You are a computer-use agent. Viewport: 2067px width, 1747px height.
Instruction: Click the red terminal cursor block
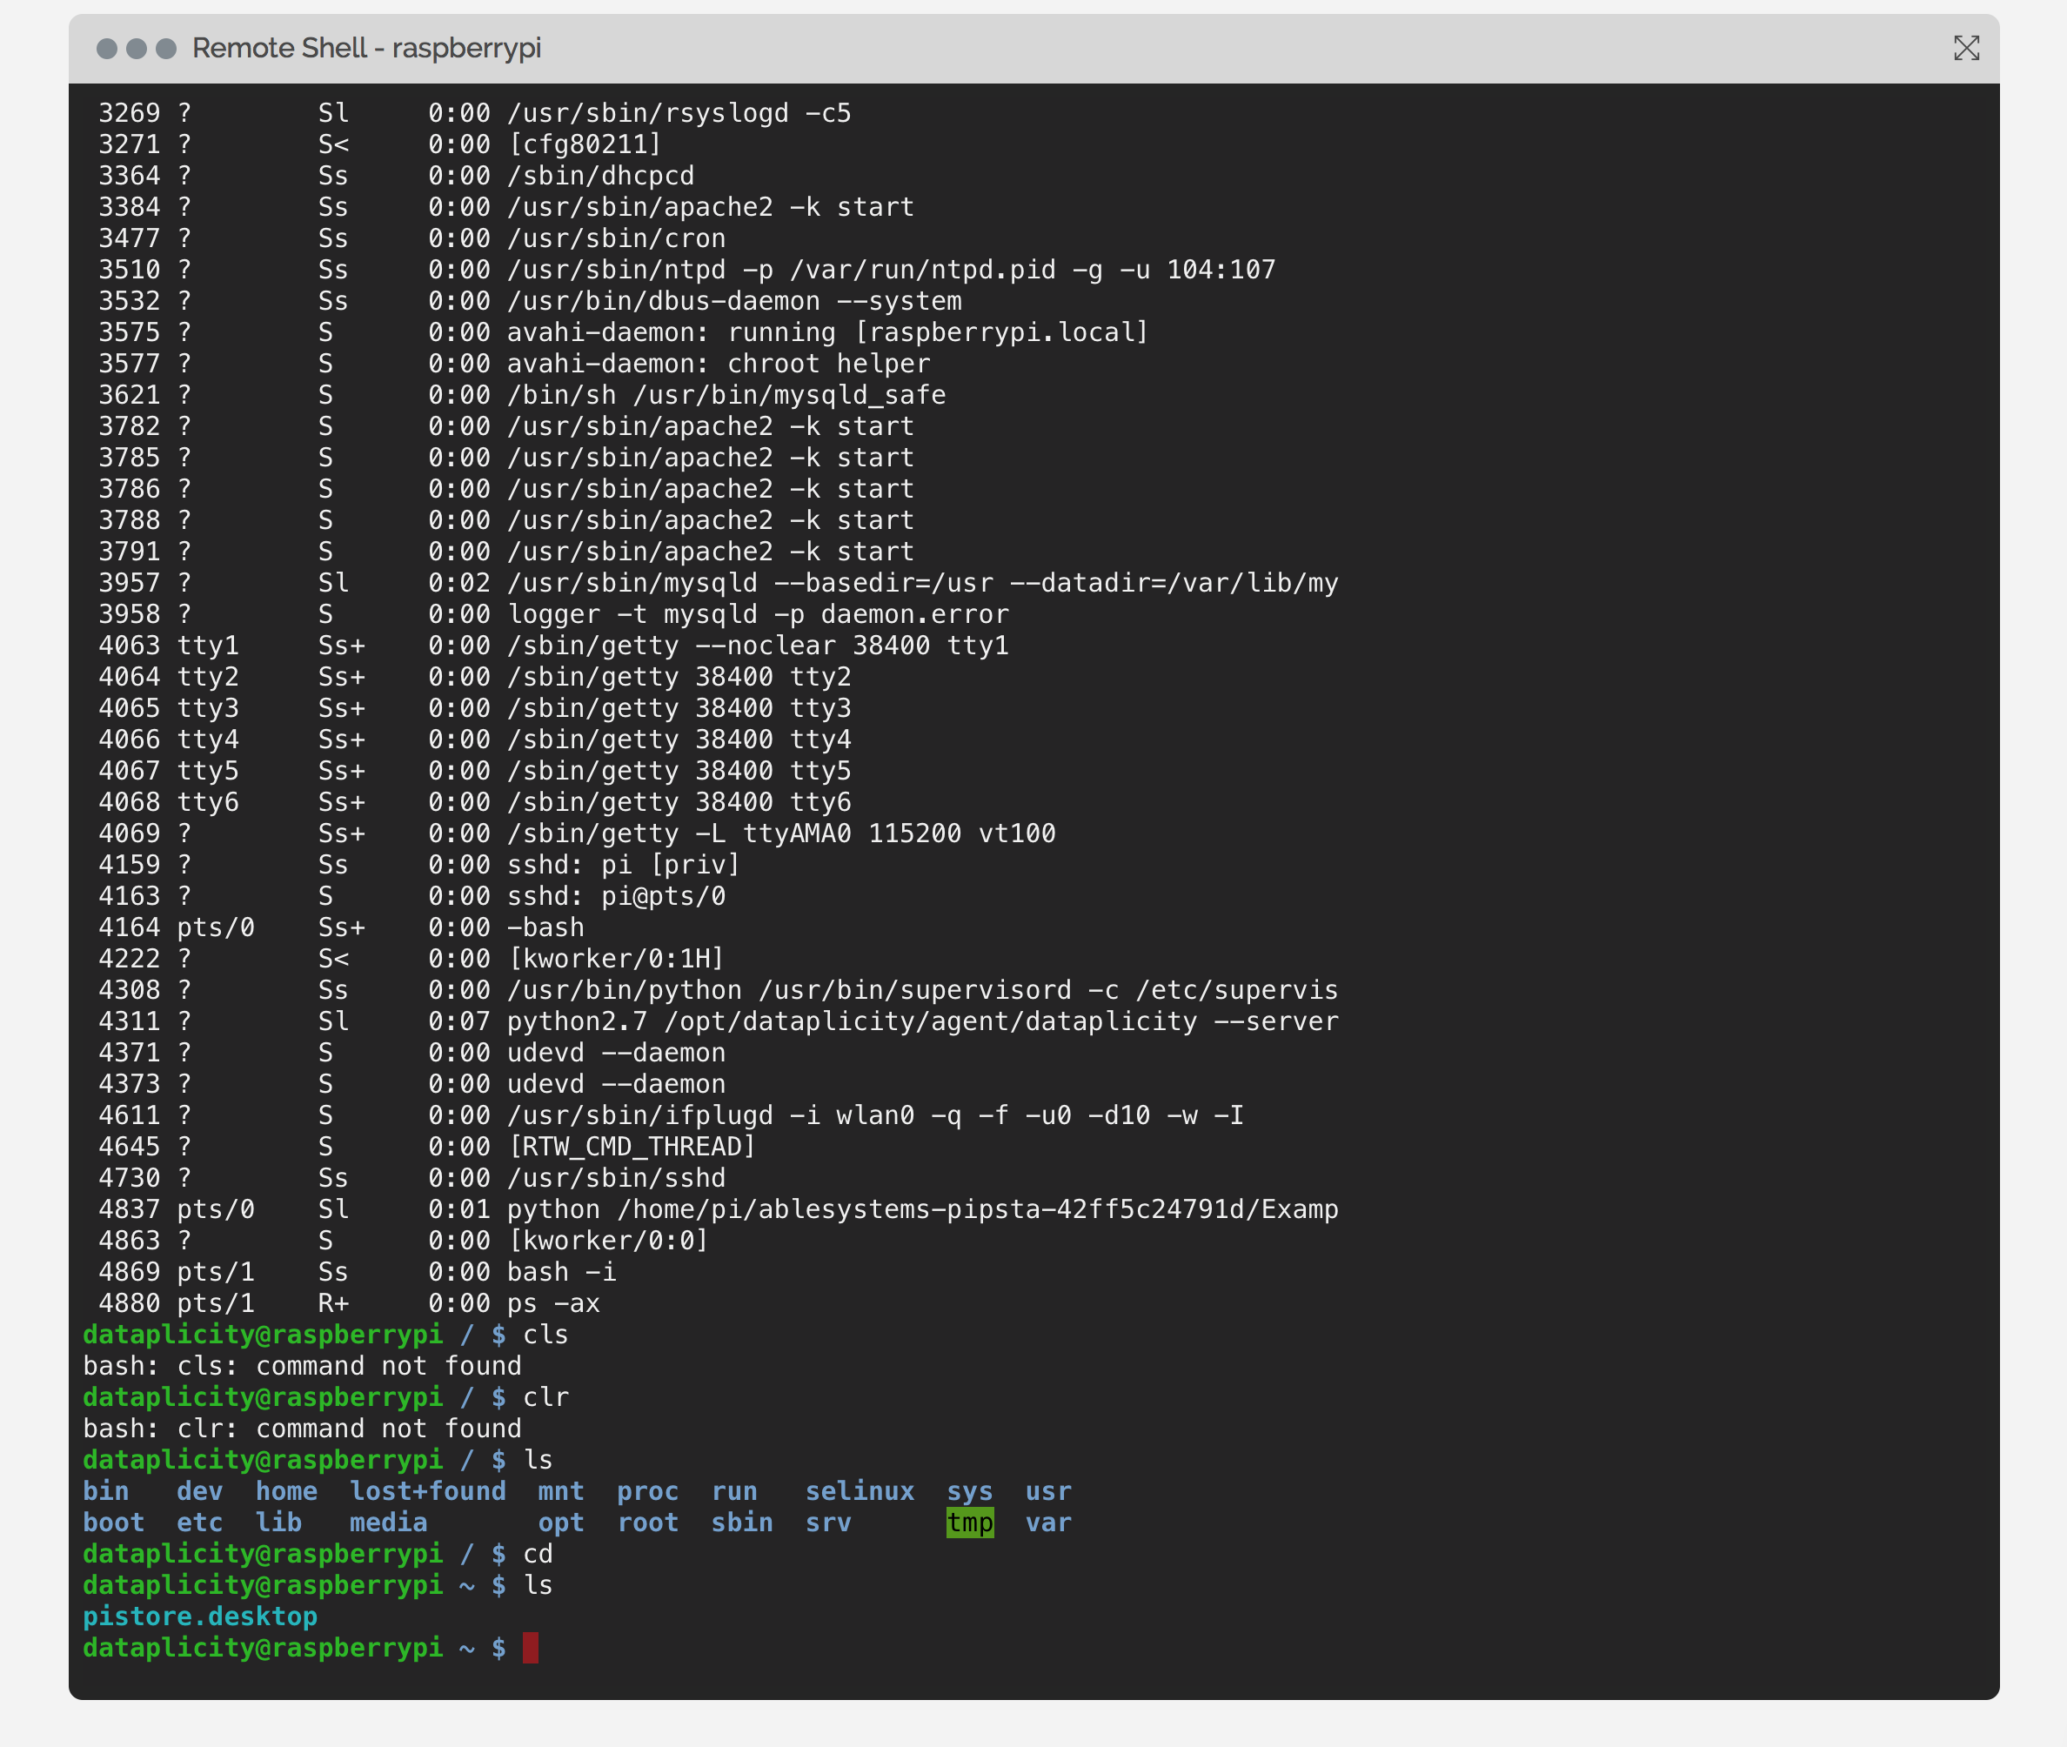(531, 1648)
